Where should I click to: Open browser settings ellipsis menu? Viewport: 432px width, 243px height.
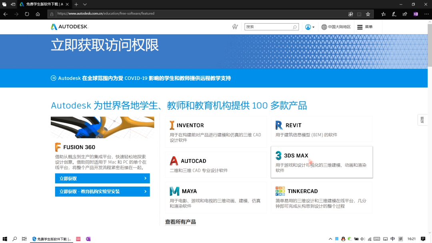(x=426, y=14)
